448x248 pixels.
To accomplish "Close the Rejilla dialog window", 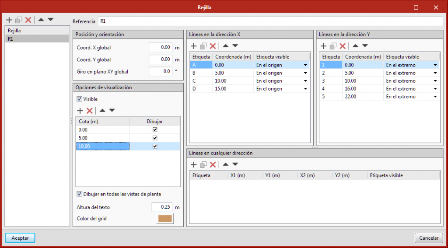I will pyautogui.click(x=436, y=8).
